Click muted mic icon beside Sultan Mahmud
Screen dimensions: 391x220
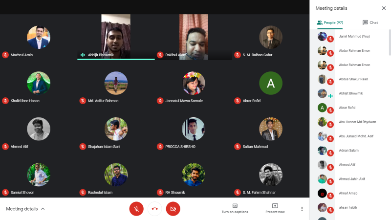pos(238,147)
